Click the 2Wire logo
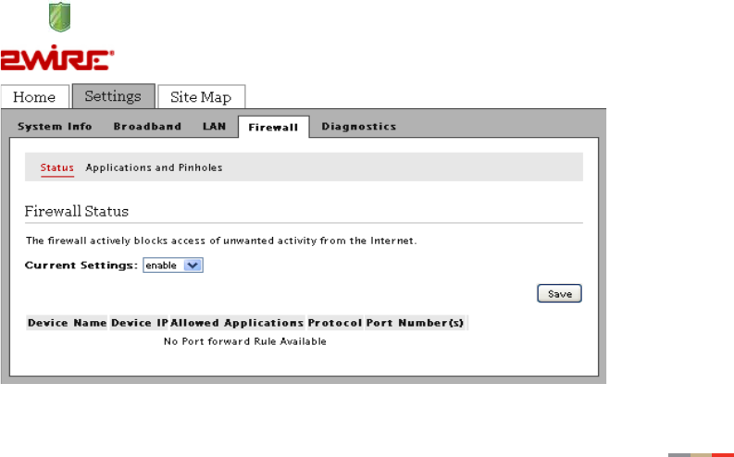Viewport: 734px width, 457px height. (57, 58)
